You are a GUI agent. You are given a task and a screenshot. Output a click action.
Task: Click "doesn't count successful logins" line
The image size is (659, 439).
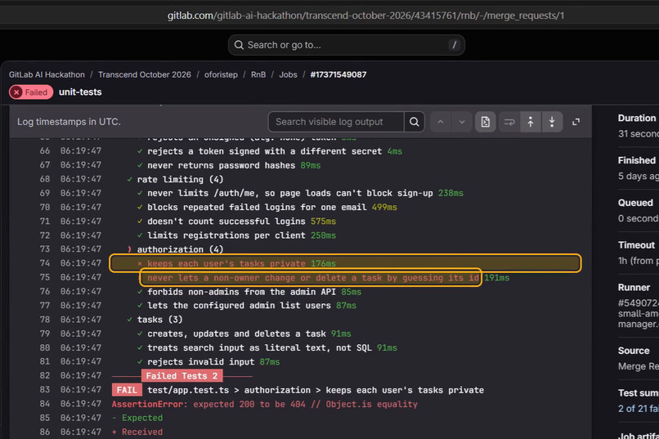pos(226,222)
